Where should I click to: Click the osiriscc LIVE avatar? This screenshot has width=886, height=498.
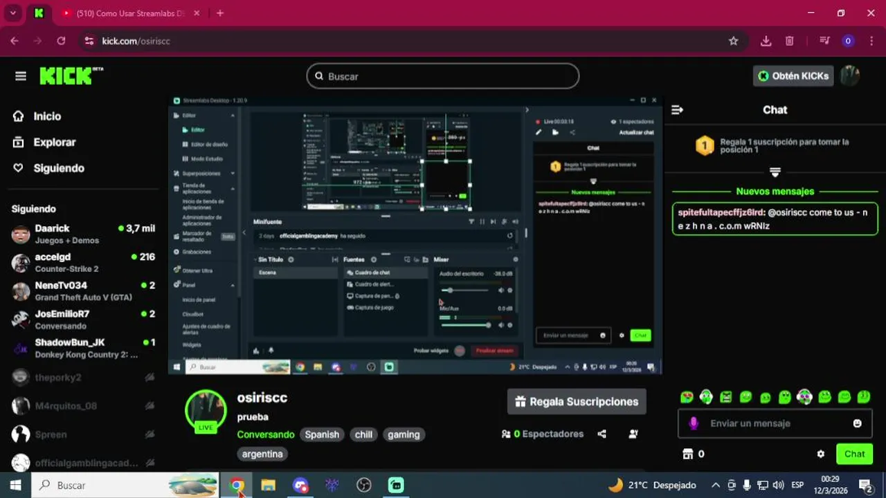click(206, 410)
